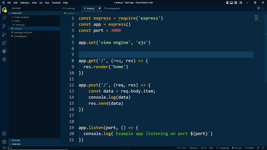The width and height of the screenshot is (267, 150).
Task: Change end of line sequence CRLF
Action: (211, 148)
